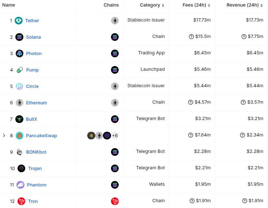Show the +6 more chains for PancakeSwap

tap(115, 136)
